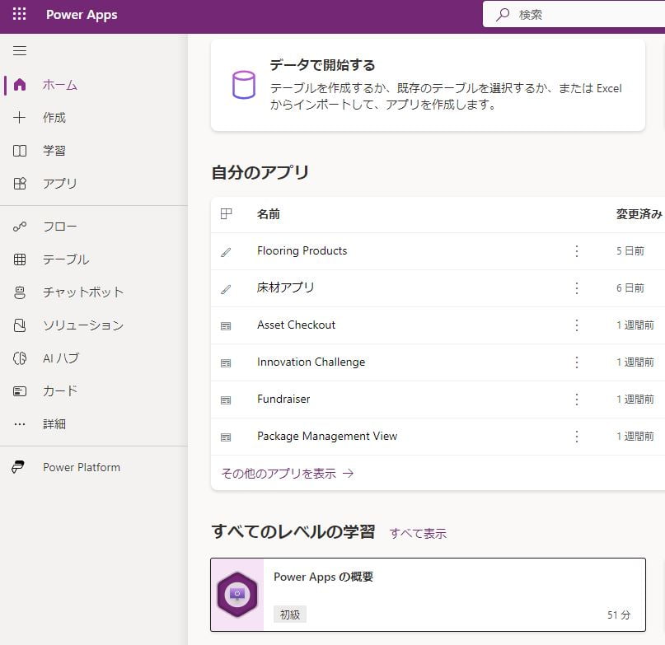This screenshot has width=665, height=645.
Task: Click the データで開始する card
Action: (428, 85)
